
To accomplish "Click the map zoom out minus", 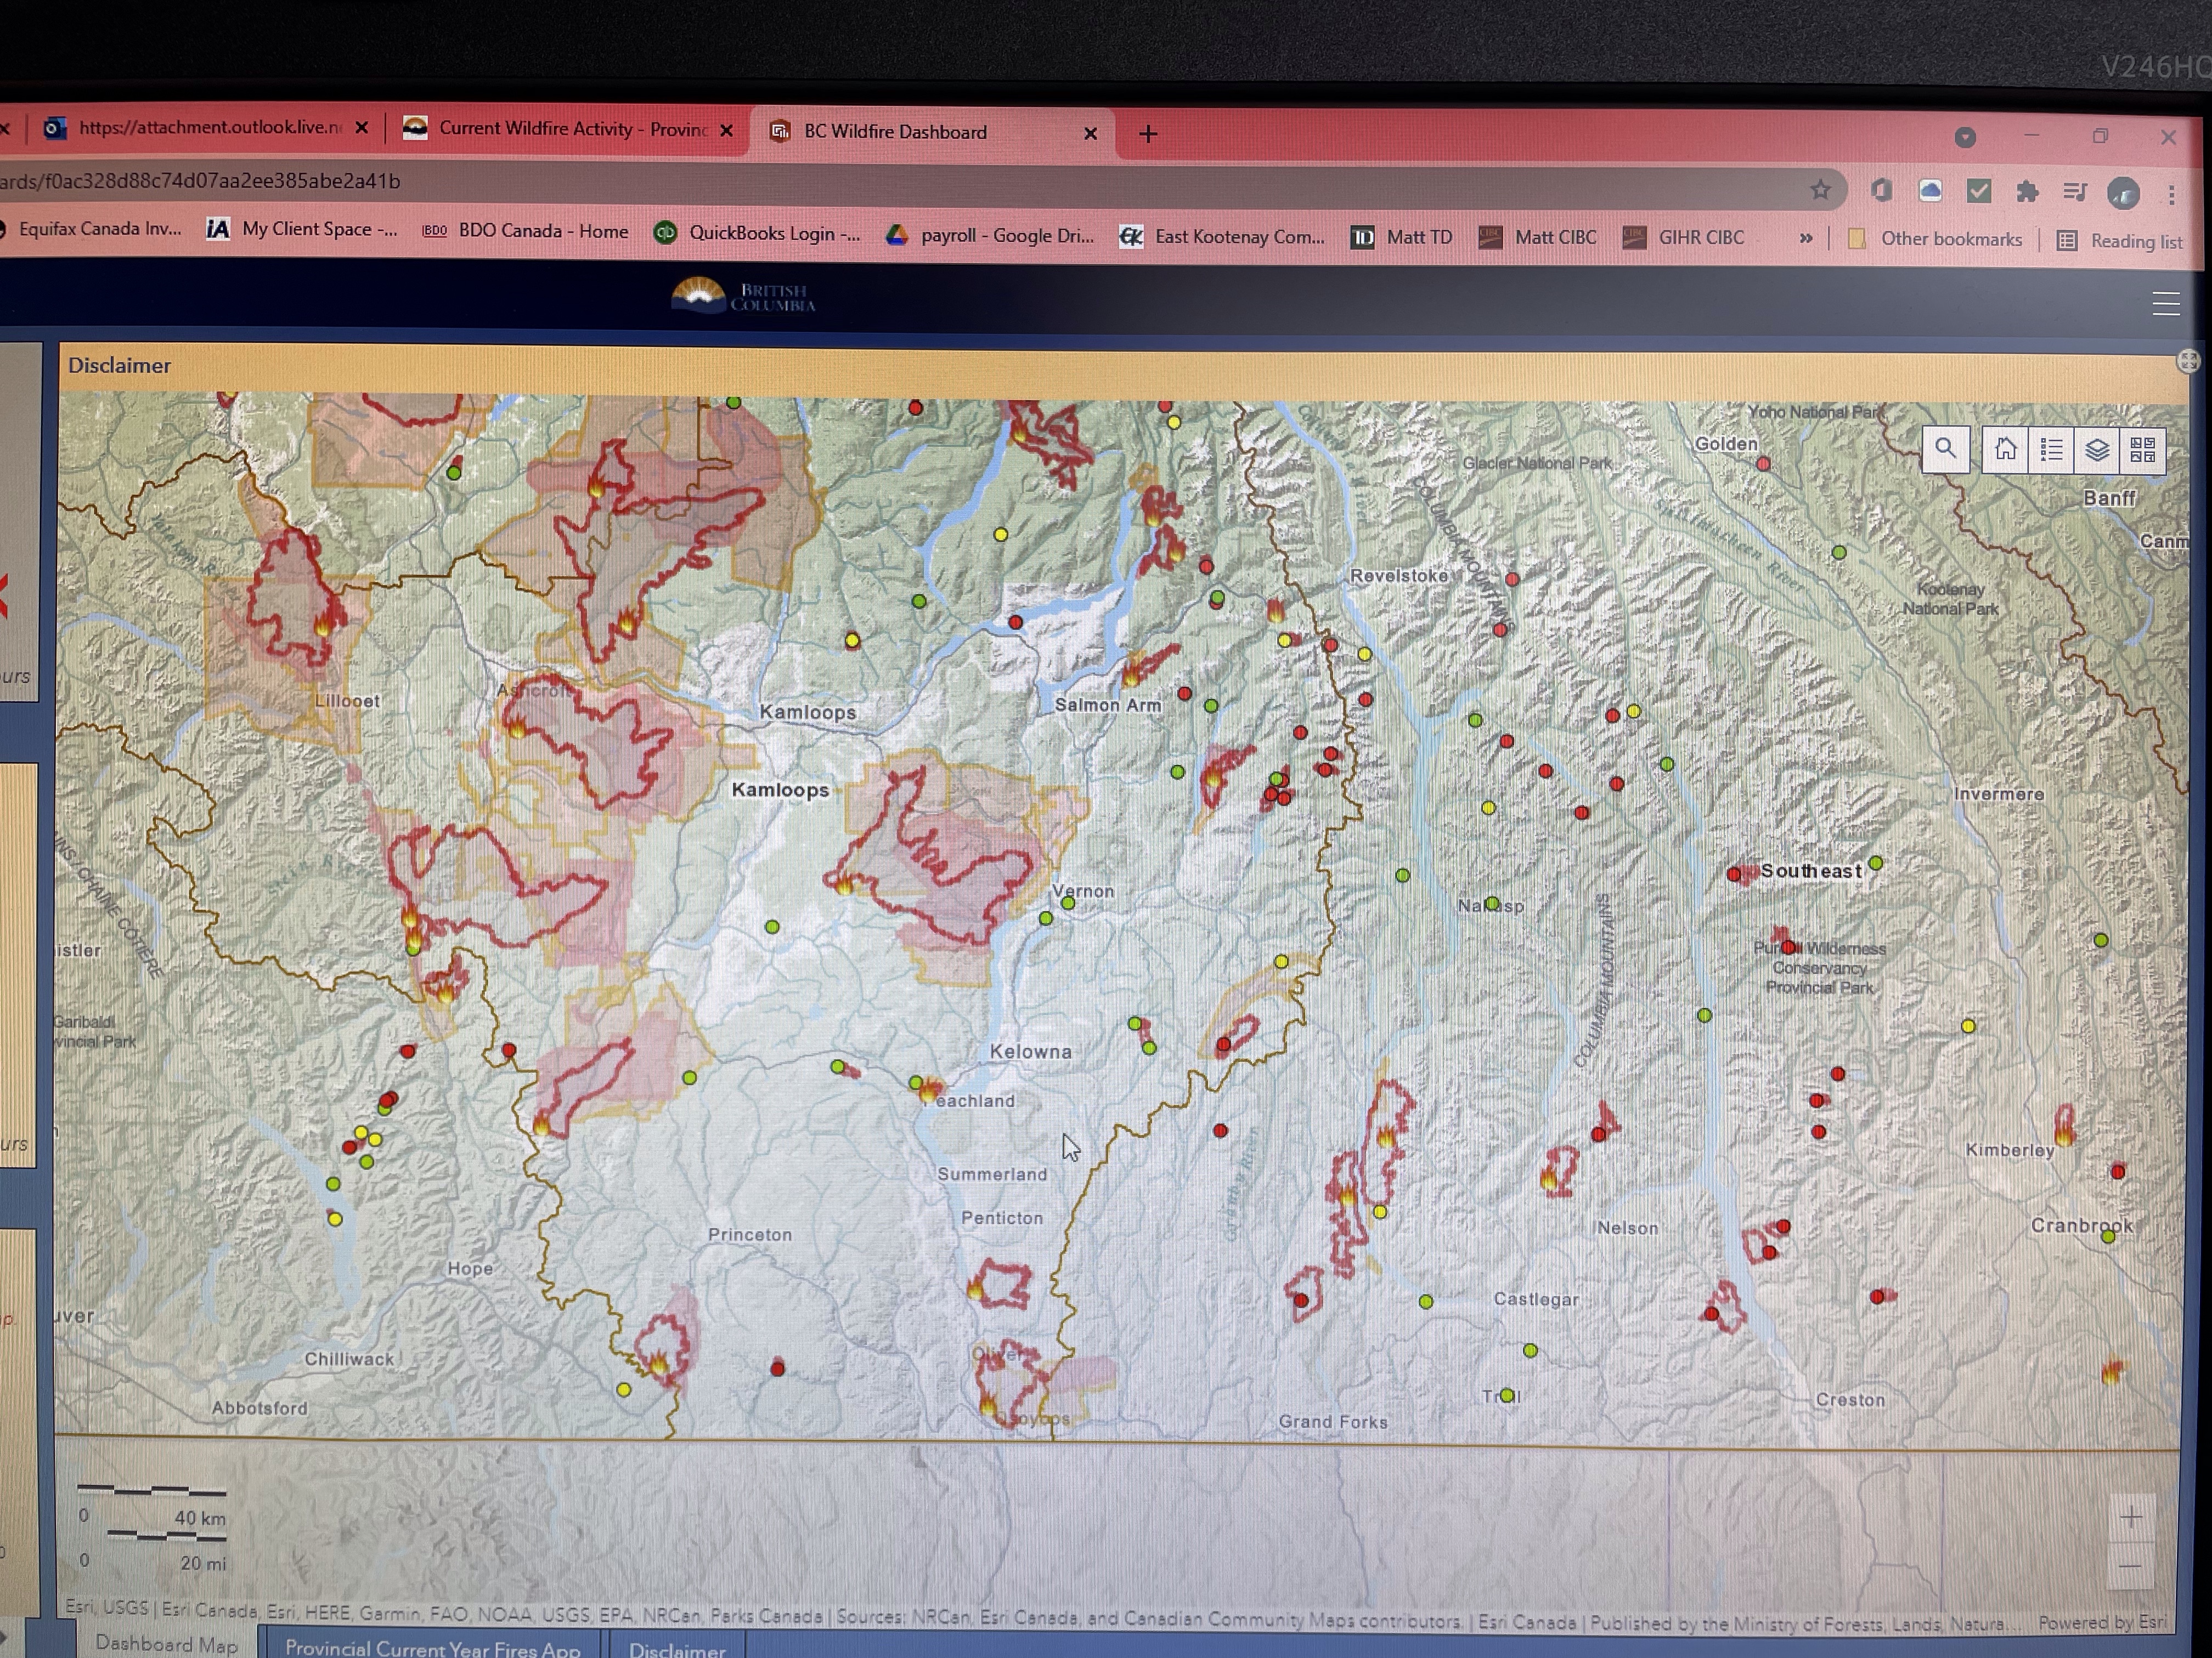I will point(2131,1566).
